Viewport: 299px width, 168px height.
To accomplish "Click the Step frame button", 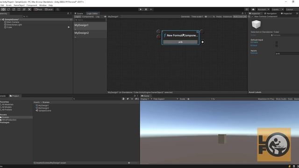I will tap(151, 9).
